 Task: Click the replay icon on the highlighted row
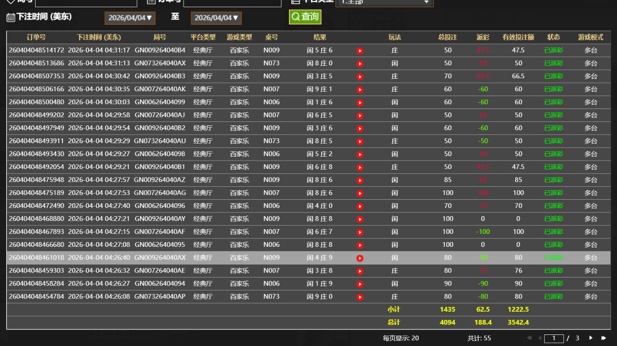360,257
